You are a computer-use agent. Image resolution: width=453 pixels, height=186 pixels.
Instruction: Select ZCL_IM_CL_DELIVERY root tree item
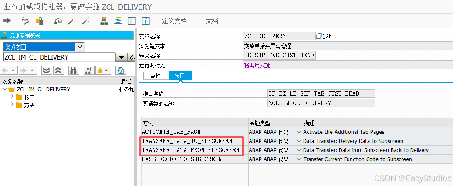tap(43, 90)
